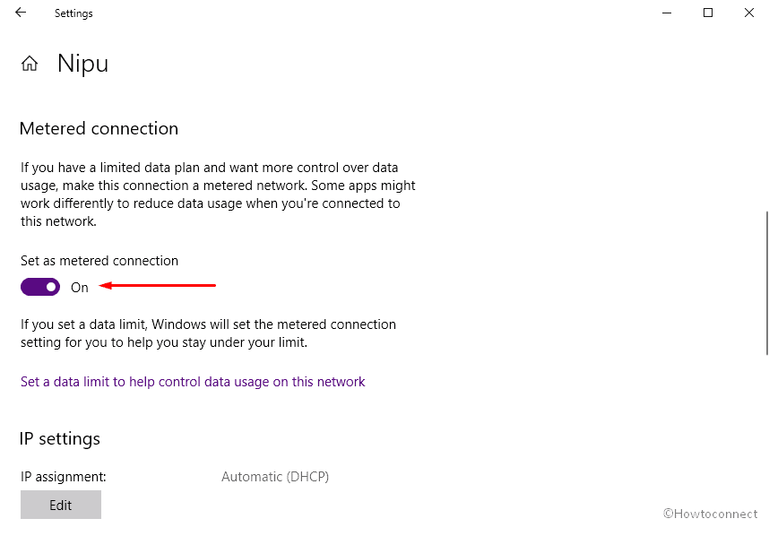Click the IP settings section heading
The width and height of the screenshot is (769, 536).
60,438
